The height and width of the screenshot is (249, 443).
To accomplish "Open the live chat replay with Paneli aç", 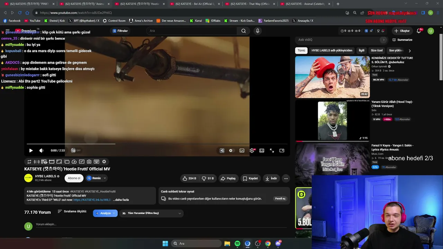I will [x=280, y=199].
